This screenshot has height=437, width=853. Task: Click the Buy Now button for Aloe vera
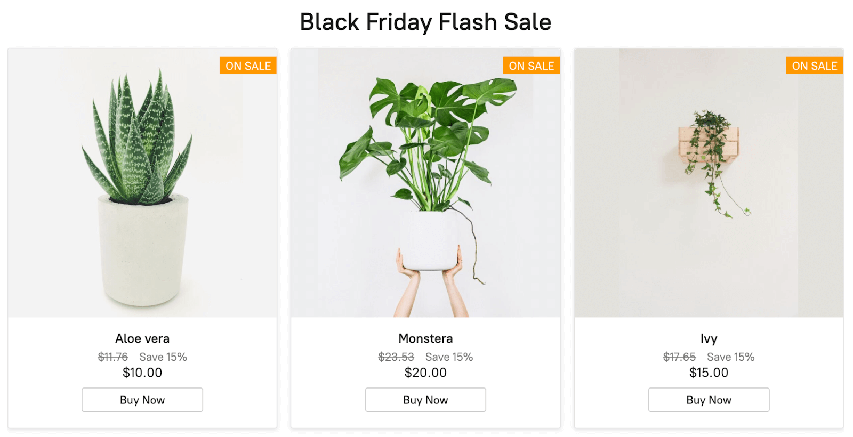tap(142, 400)
